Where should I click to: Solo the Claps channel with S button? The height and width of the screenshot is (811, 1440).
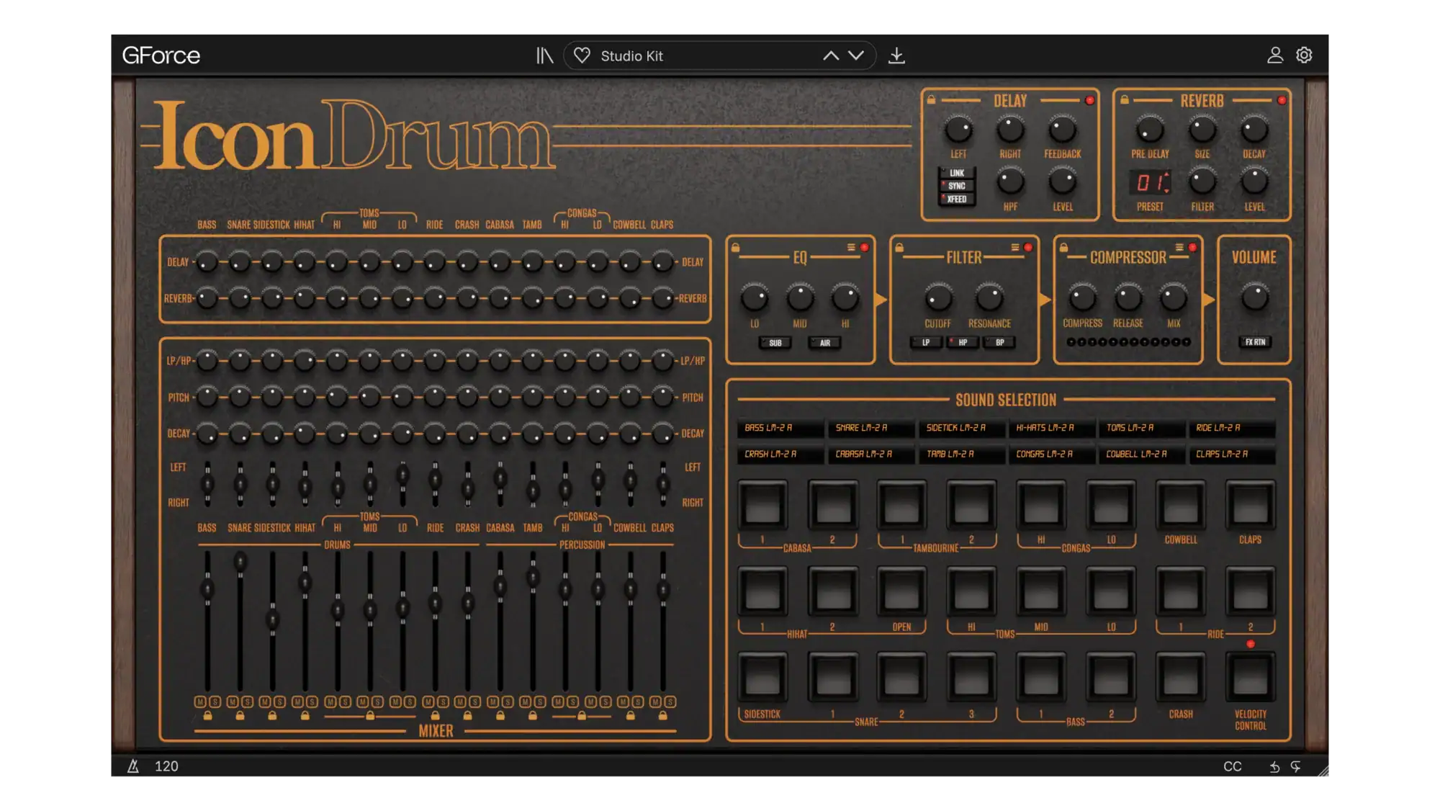pos(670,702)
